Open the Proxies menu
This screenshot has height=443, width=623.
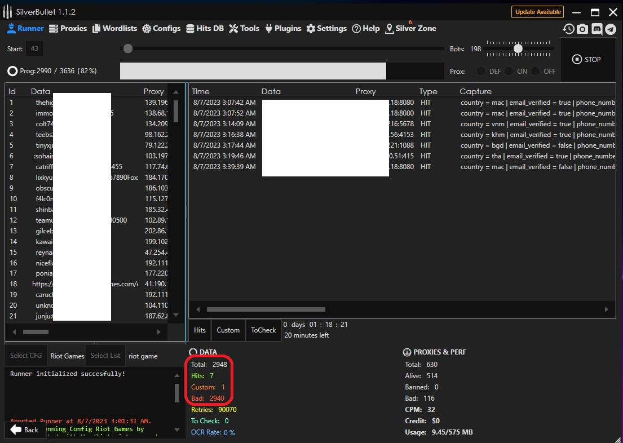point(68,28)
